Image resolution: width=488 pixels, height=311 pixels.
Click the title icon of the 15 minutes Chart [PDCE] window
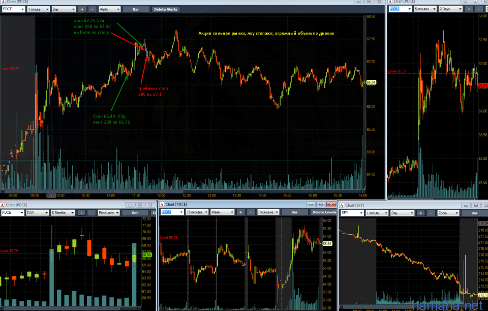162,204
